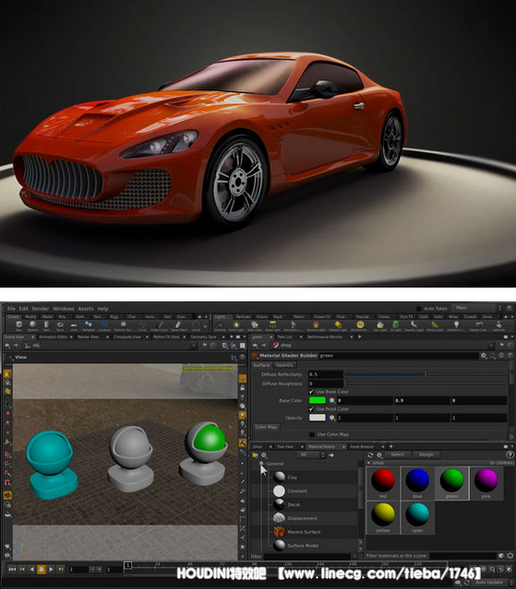Image resolution: width=516 pixels, height=589 pixels.
Task: Select the Metaball shelf tool
Action: coord(89,325)
